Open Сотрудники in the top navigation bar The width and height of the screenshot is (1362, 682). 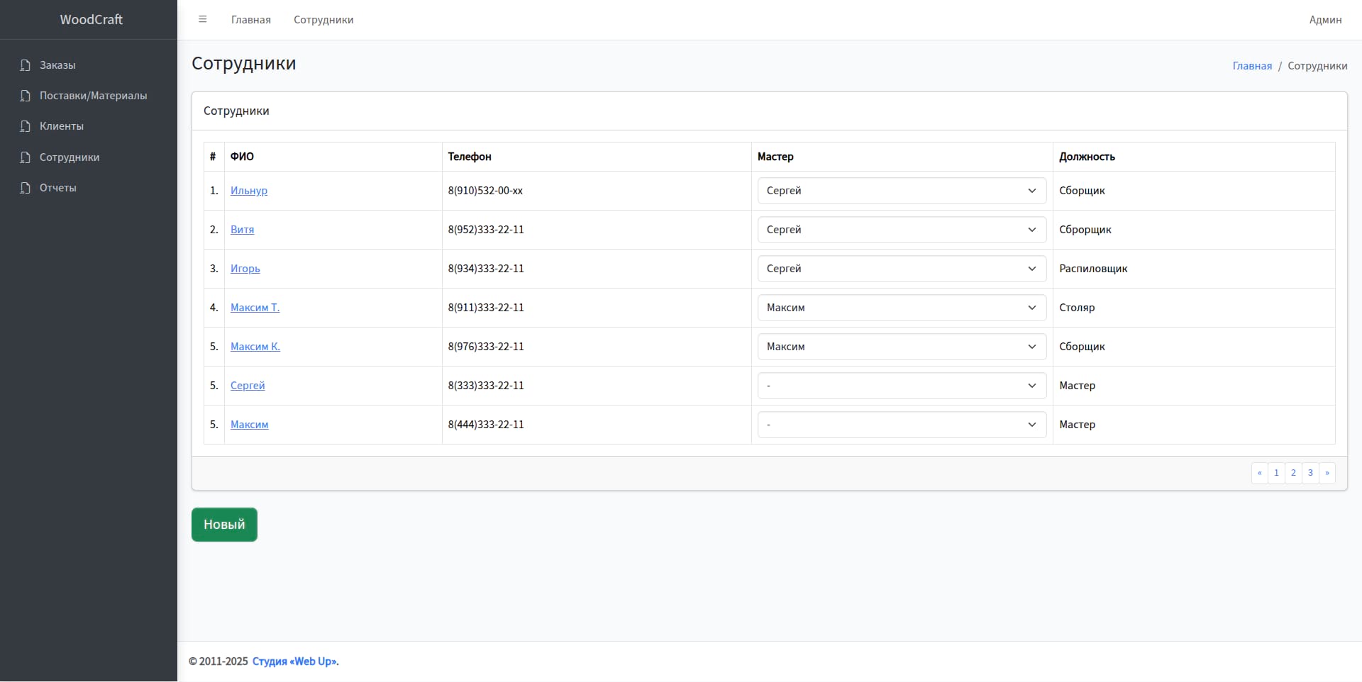click(323, 20)
